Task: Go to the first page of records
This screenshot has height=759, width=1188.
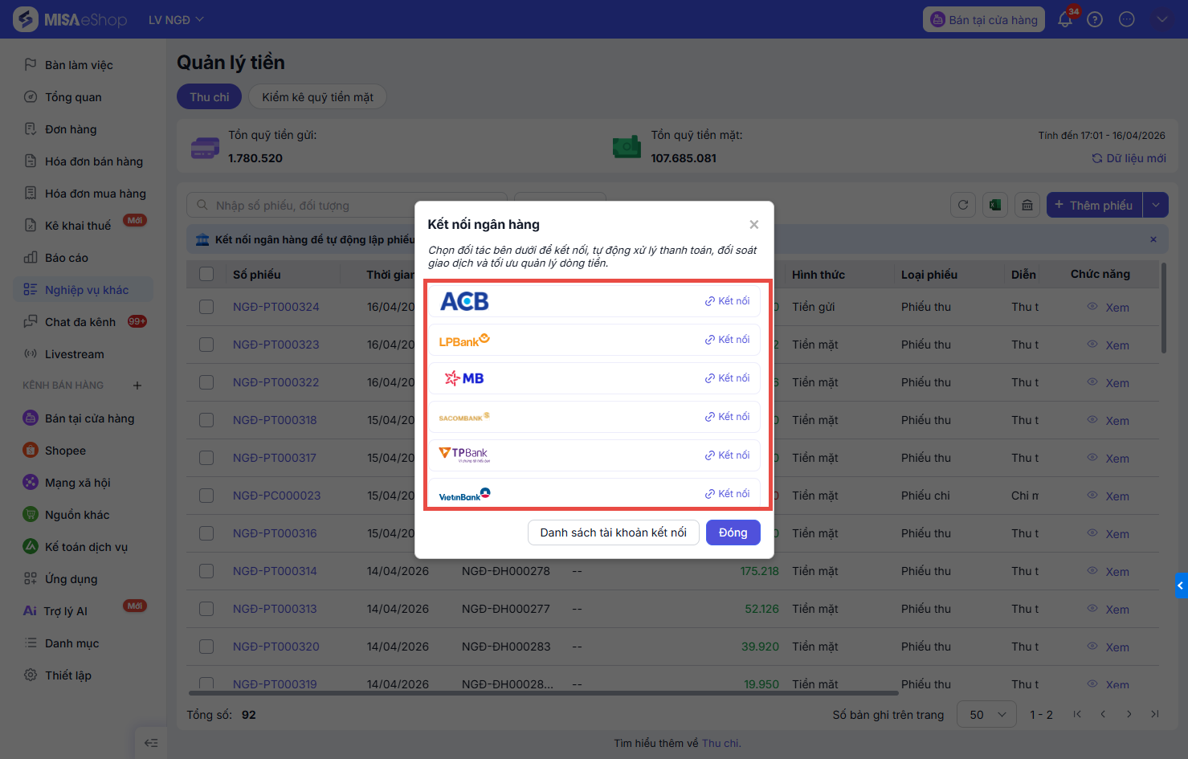Action: coord(1077,714)
